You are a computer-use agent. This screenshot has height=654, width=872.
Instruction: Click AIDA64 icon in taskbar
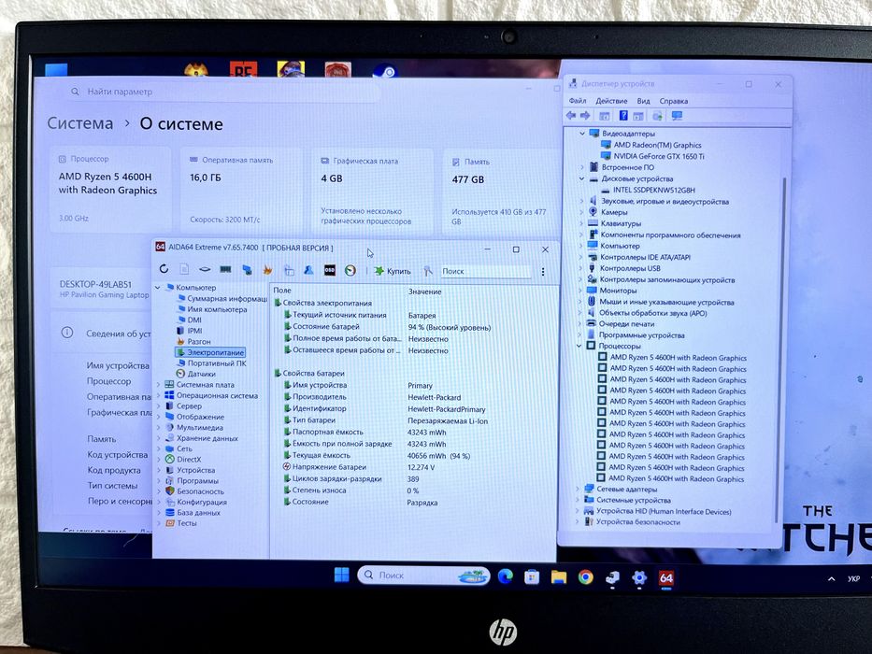pos(666,578)
